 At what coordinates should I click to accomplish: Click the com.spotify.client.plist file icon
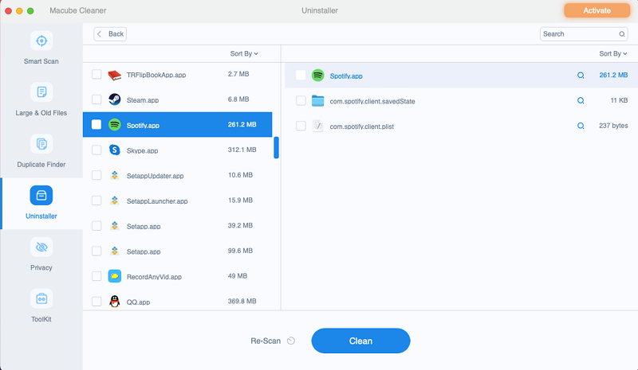tap(317, 126)
